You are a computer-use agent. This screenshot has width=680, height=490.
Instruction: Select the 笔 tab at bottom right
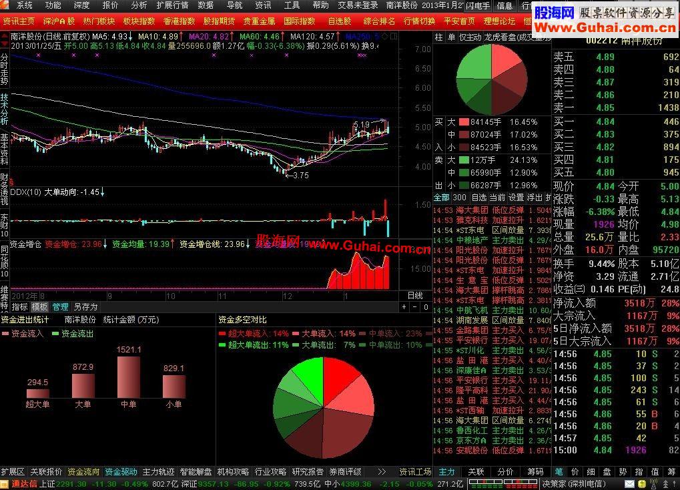tap(559, 471)
